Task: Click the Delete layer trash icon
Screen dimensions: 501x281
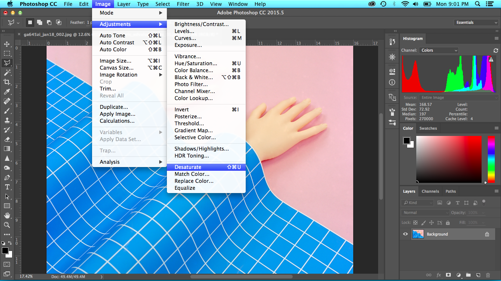Action: (488, 275)
